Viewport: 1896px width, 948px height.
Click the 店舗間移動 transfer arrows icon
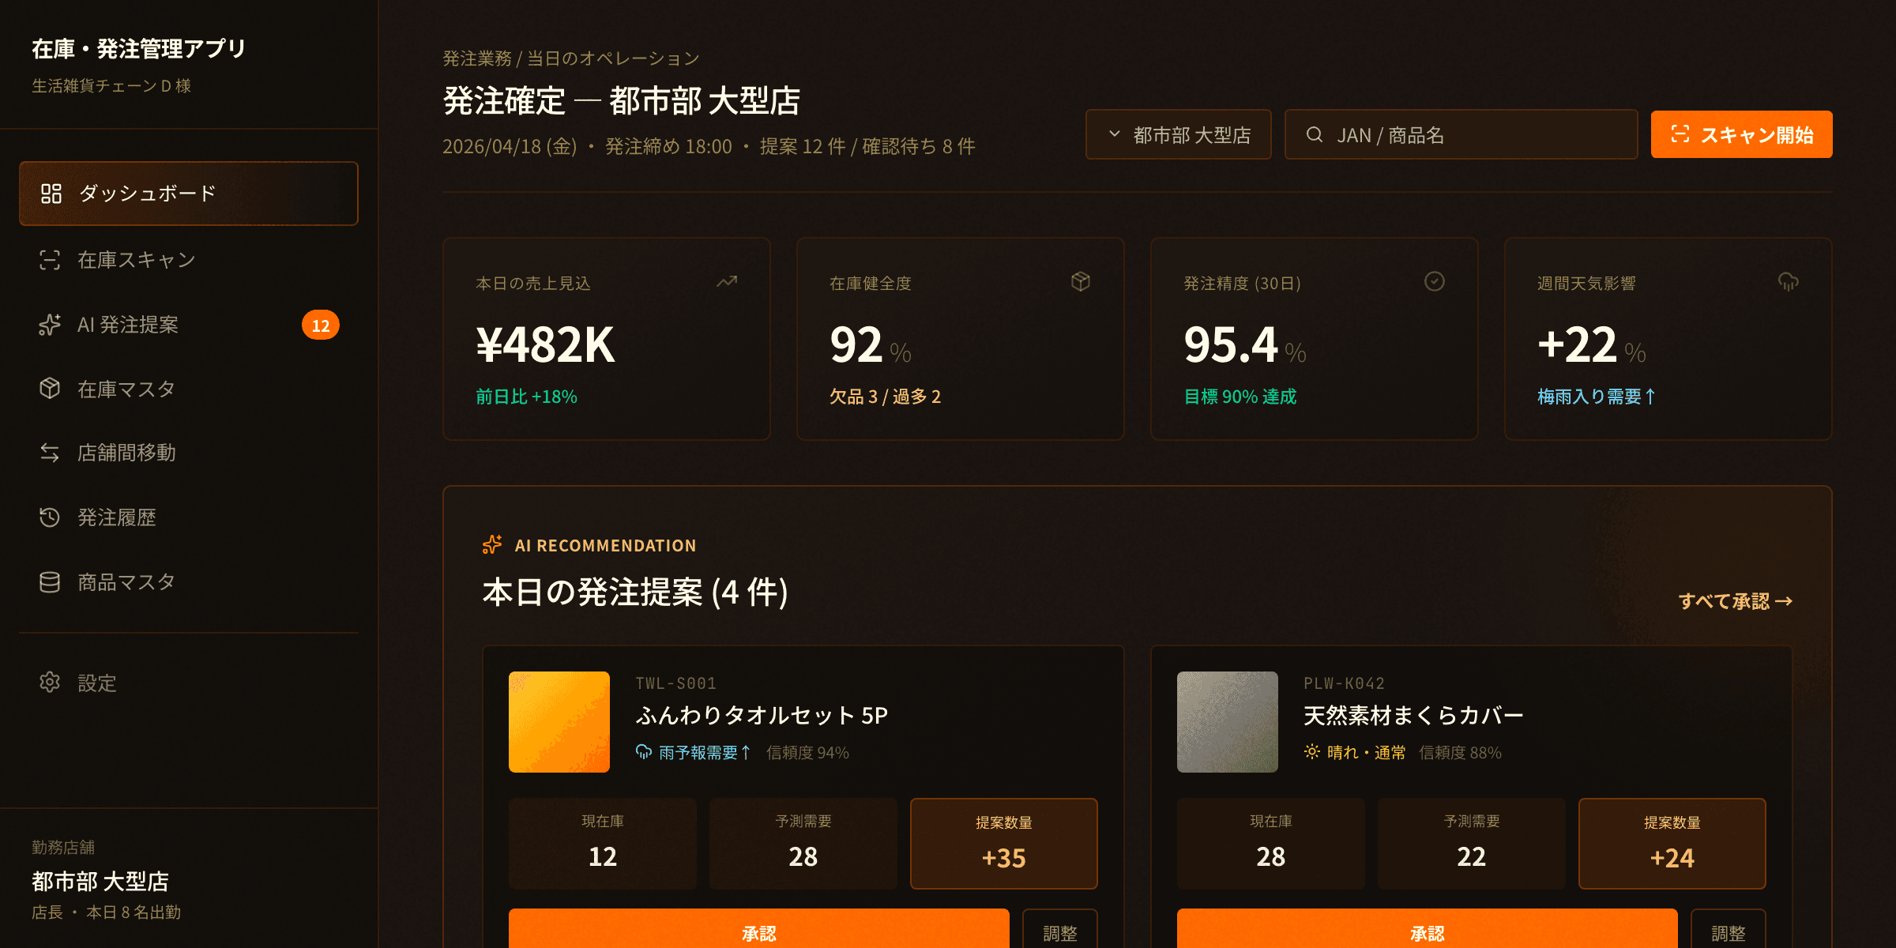pyautogui.click(x=50, y=453)
